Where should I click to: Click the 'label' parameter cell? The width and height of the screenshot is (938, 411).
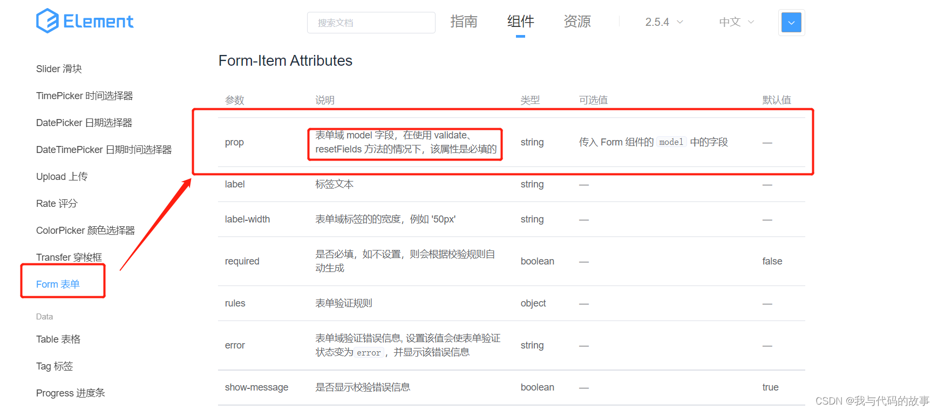point(235,184)
